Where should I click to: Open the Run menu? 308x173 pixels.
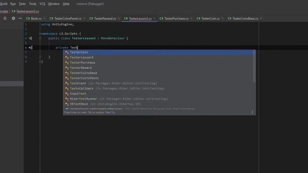tap(13, 4)
